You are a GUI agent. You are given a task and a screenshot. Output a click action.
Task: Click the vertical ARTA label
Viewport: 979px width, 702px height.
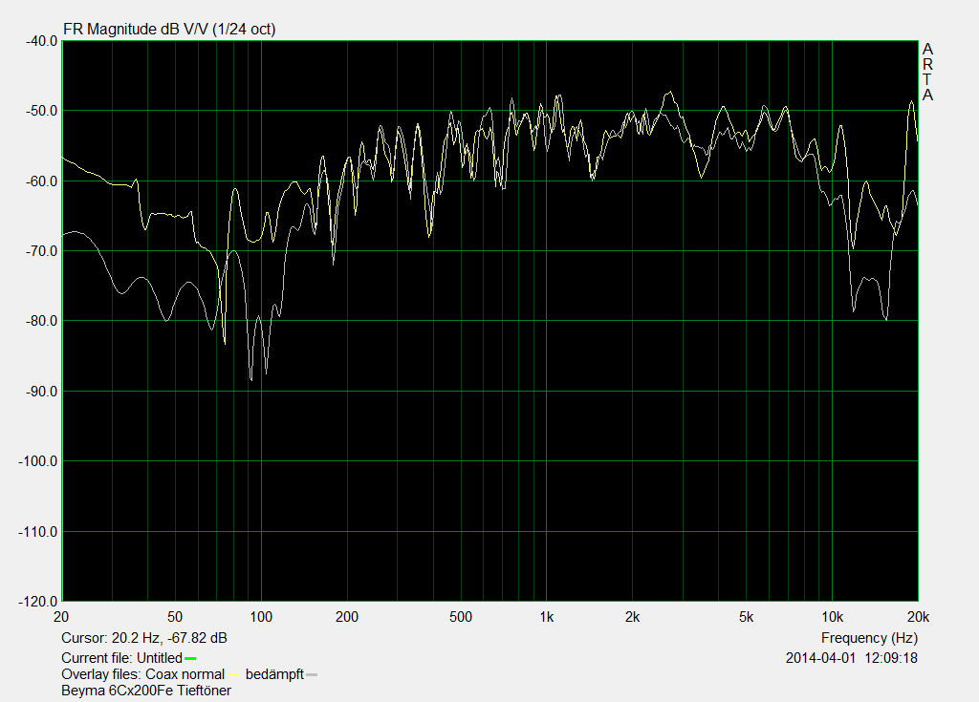(927, 73)
